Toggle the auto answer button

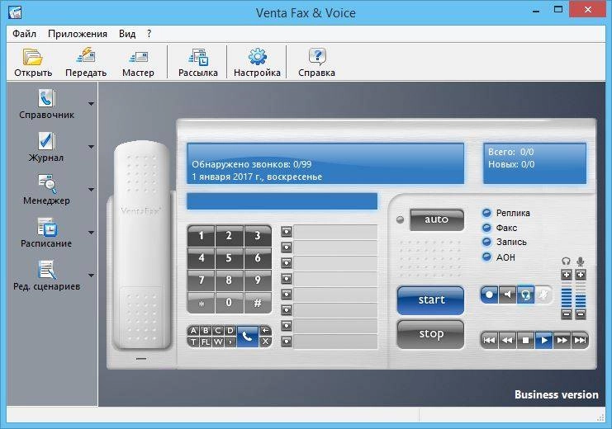tap(437, 219)
